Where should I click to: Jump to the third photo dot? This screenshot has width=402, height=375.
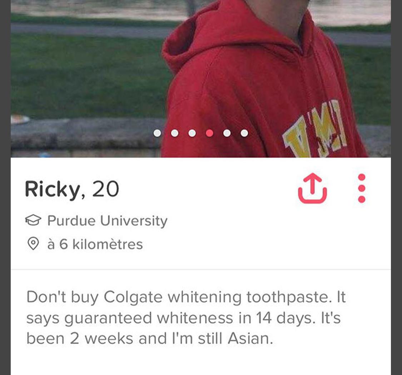tap(192, 133)
